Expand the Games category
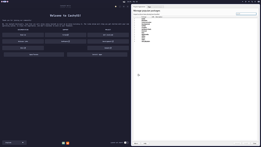 pos(135,26)
